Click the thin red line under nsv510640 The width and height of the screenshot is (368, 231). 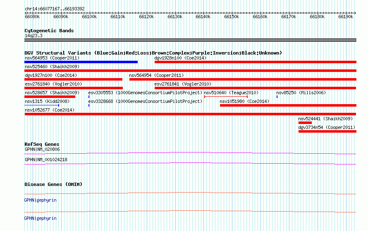coord(226,97)
